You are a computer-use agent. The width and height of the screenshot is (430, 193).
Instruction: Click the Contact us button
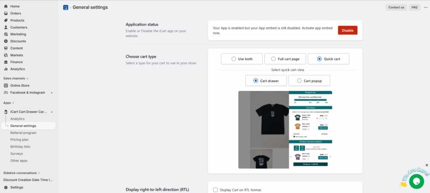pos(396,7)
